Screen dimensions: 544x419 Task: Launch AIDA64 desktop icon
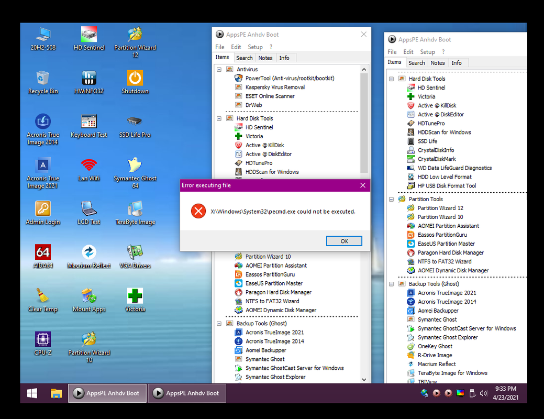coord(43,257)
